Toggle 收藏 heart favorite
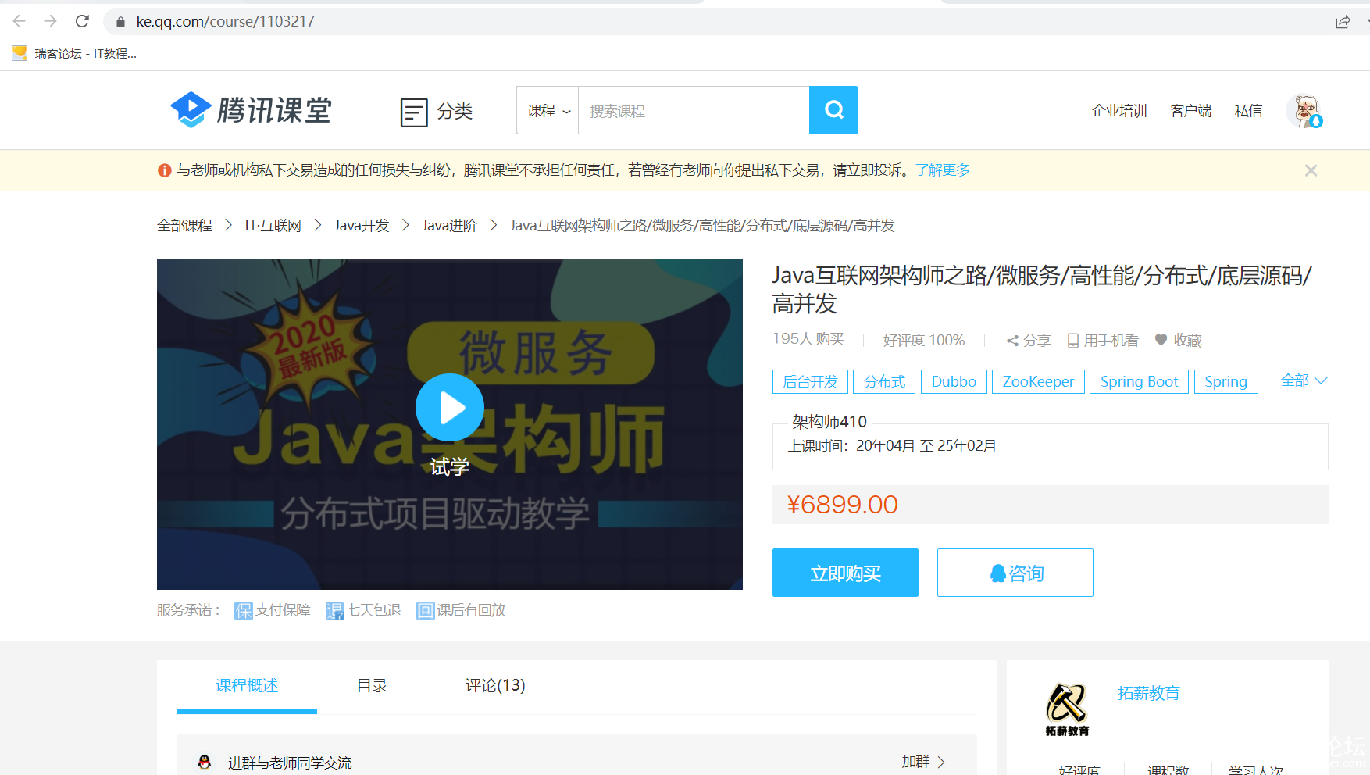 coord(1161,340)
